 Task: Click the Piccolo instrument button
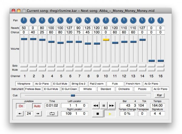tap(142, 89)
